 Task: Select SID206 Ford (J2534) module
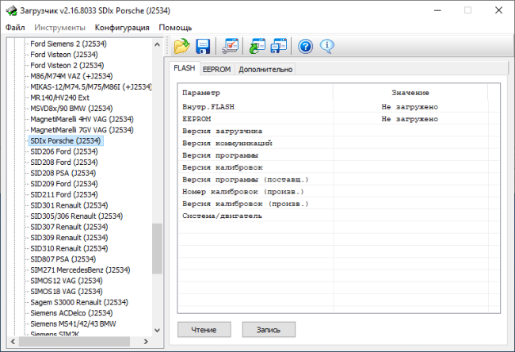(64, 151)
